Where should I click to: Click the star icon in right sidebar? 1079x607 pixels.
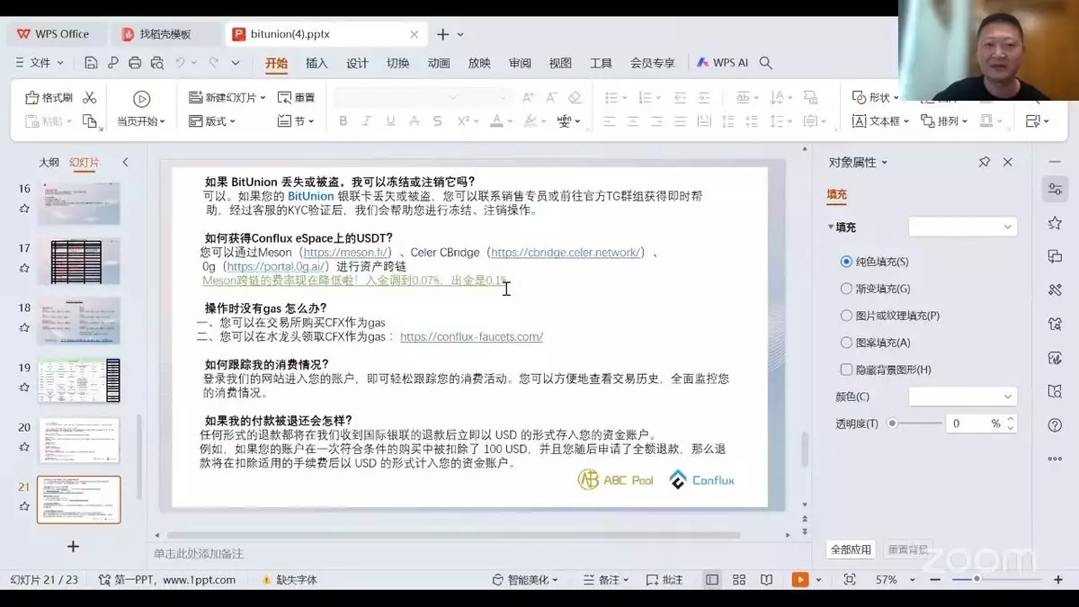point(1055,223)
